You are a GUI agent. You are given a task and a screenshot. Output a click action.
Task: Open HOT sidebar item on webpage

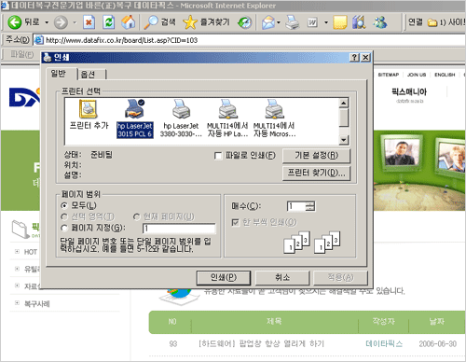[31, 252]
